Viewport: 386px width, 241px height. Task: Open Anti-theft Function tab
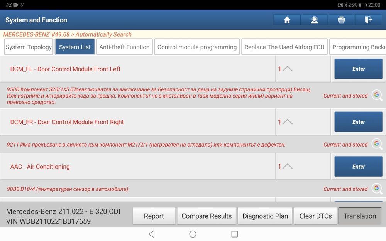pyautogui.click(x=124, y=47)
